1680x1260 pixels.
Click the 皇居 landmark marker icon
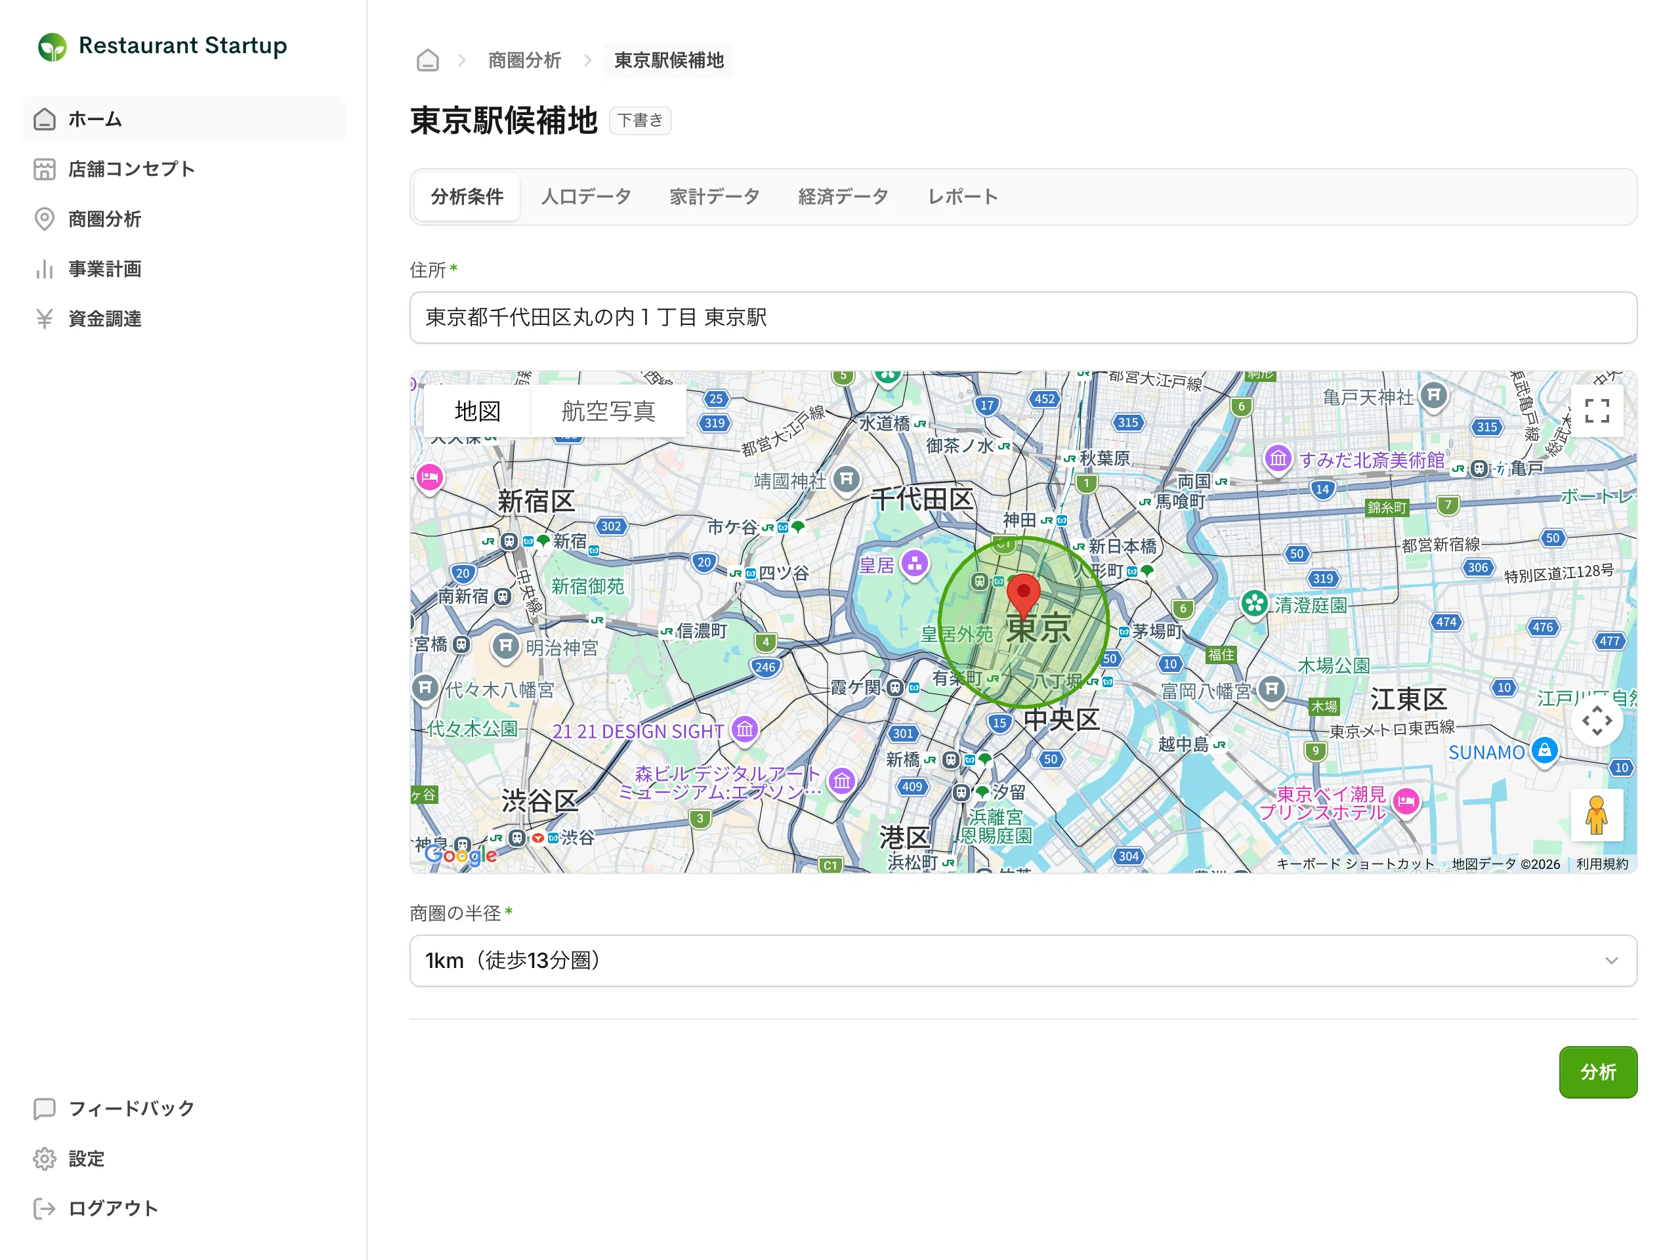[914, 564]
